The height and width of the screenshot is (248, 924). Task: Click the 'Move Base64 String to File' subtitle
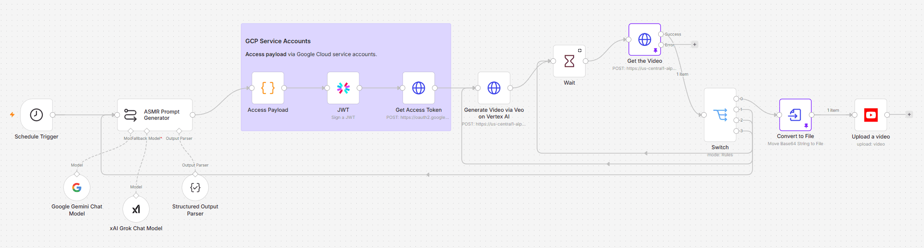(795, 144)
